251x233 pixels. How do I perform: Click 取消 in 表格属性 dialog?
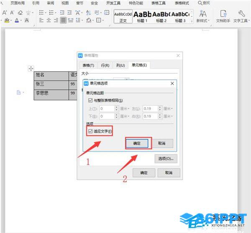tap(169, 173)
